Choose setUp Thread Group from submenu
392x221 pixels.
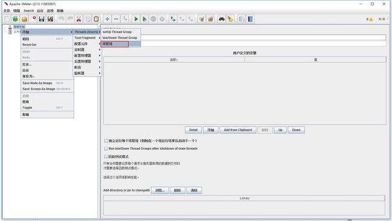pyautogui.click(x=121, y=32)
